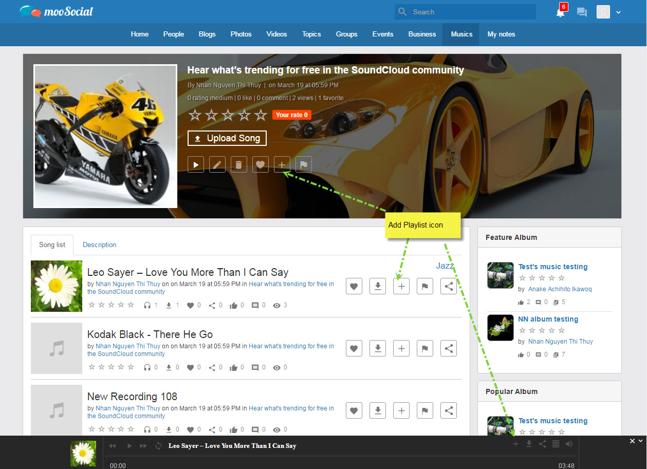Image resolution: width=647 pixels, height=469 pixels.
Task: Open the Jazz genre link
Action: (x=445, y=266)
